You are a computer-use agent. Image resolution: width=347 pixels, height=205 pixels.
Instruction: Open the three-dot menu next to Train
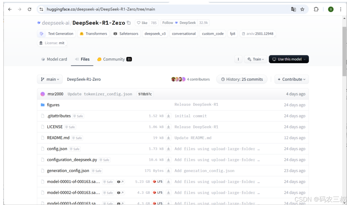[x=238, y=59]
